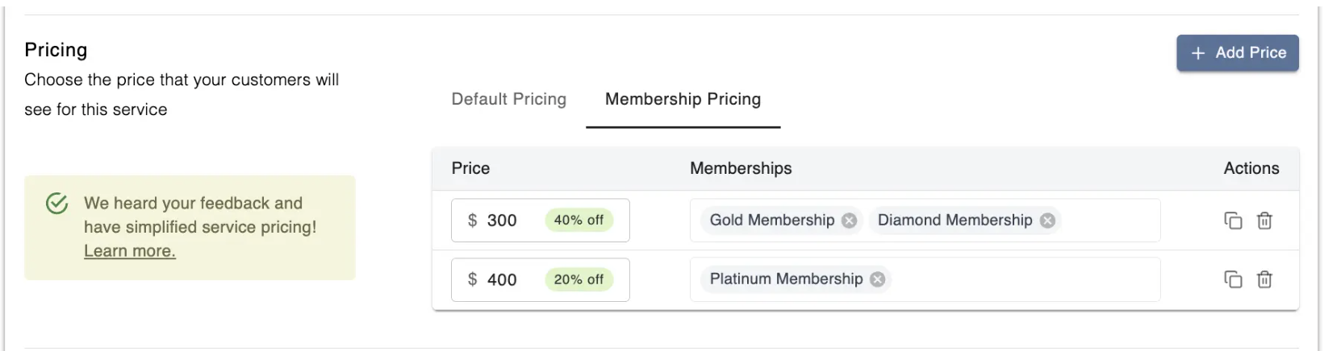Click the 40% off discount badge
The image size is (1341, 351).
click(579, 221)
